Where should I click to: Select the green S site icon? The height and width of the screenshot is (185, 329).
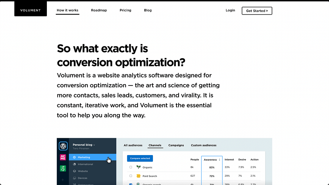63,168
